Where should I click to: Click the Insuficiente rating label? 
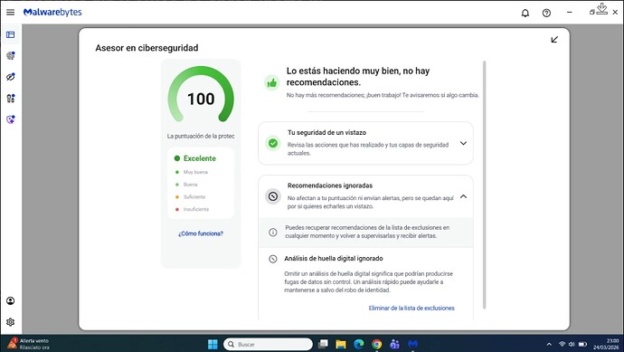[x=196, y=209]
